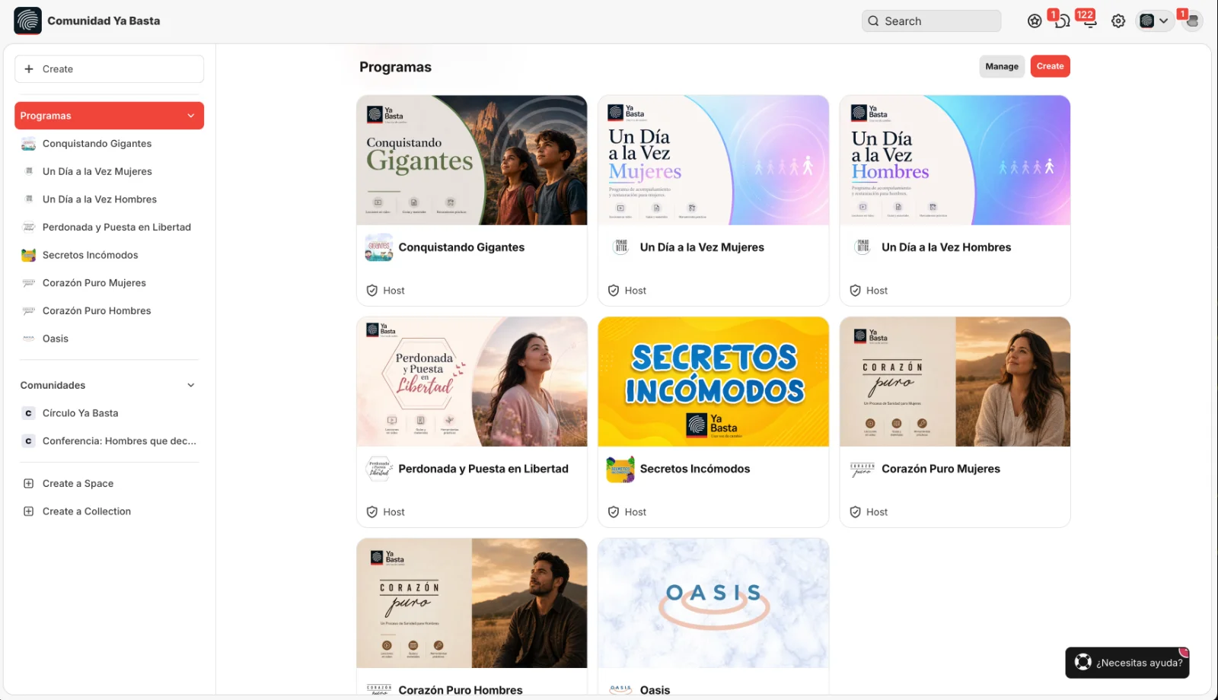This screenshot has width=1218, height=700.
Task: Click the Comunidad Ya Basta logo
Action: (28, 21)
